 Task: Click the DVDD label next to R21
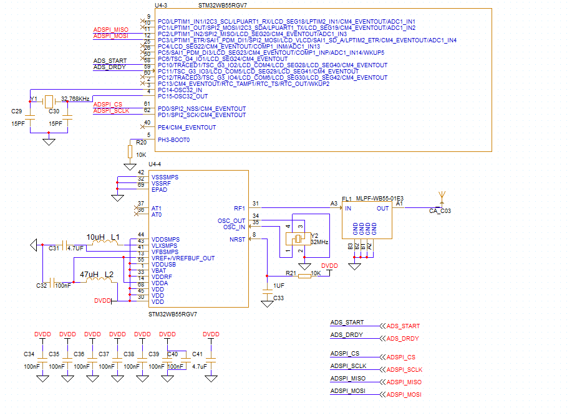(x=329, y=265)
